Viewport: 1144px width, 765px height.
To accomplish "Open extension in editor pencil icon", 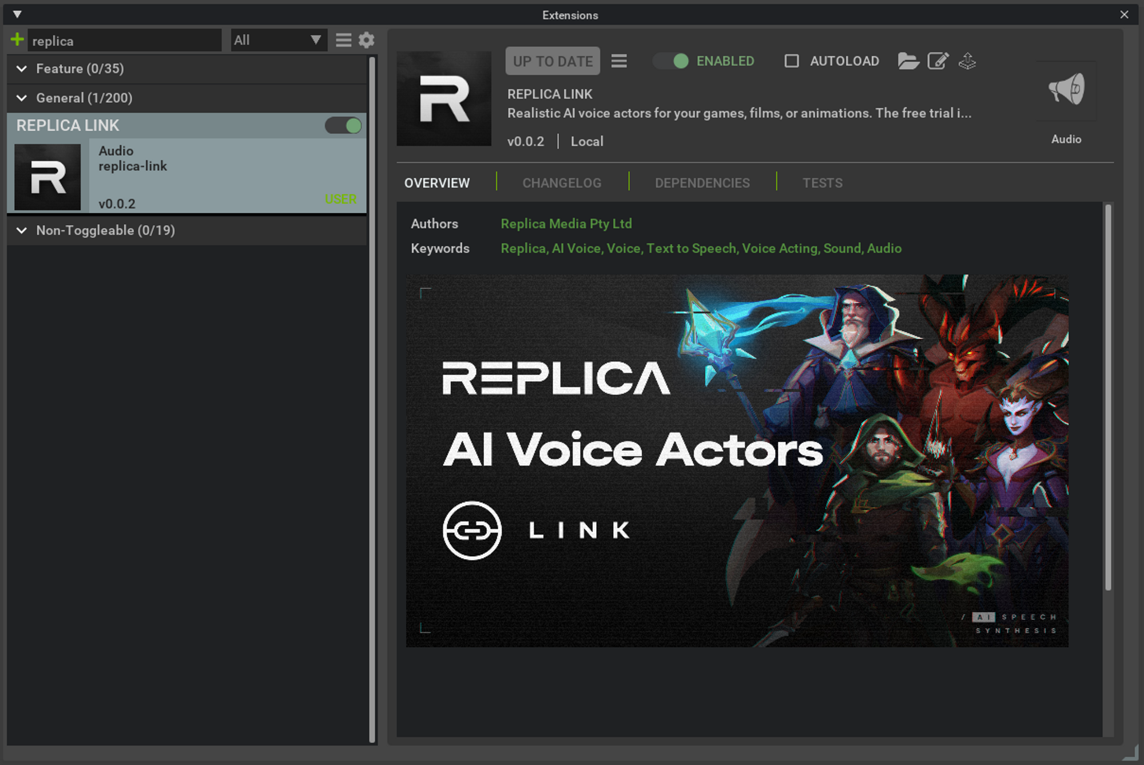I will pos(938,61).
